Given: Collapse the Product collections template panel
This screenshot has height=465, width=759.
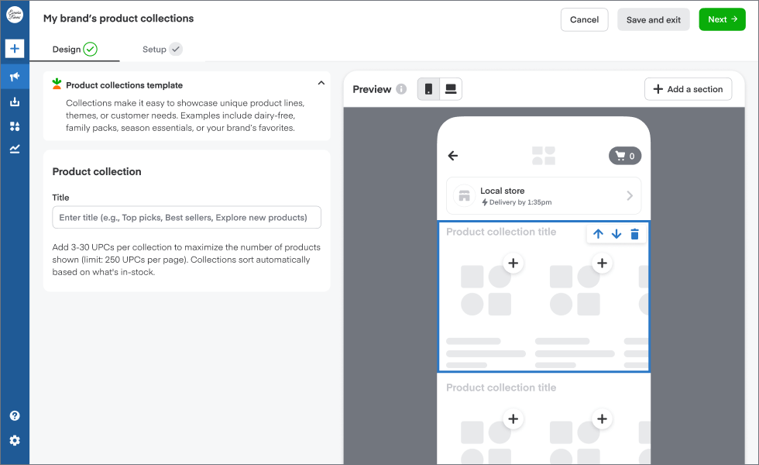Looking at the screenshot, I should tap(321, 82).
